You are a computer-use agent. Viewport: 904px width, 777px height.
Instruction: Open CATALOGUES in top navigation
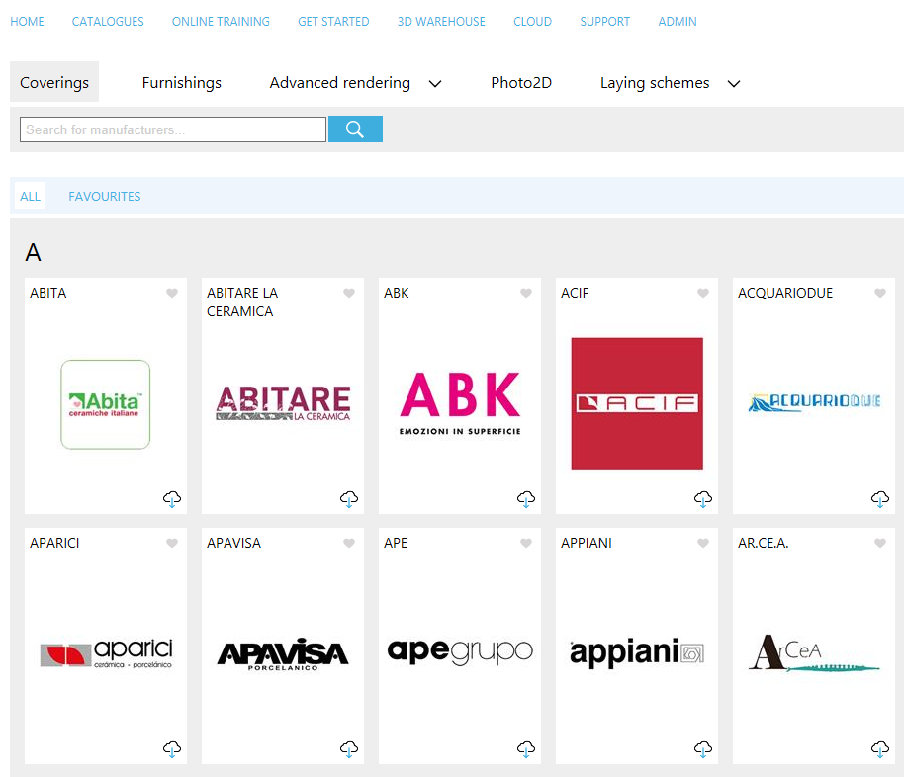pyautogui.click(x=108, y=22)
